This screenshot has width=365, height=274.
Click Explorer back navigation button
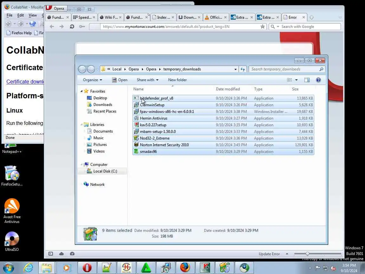tap(82, 69)
